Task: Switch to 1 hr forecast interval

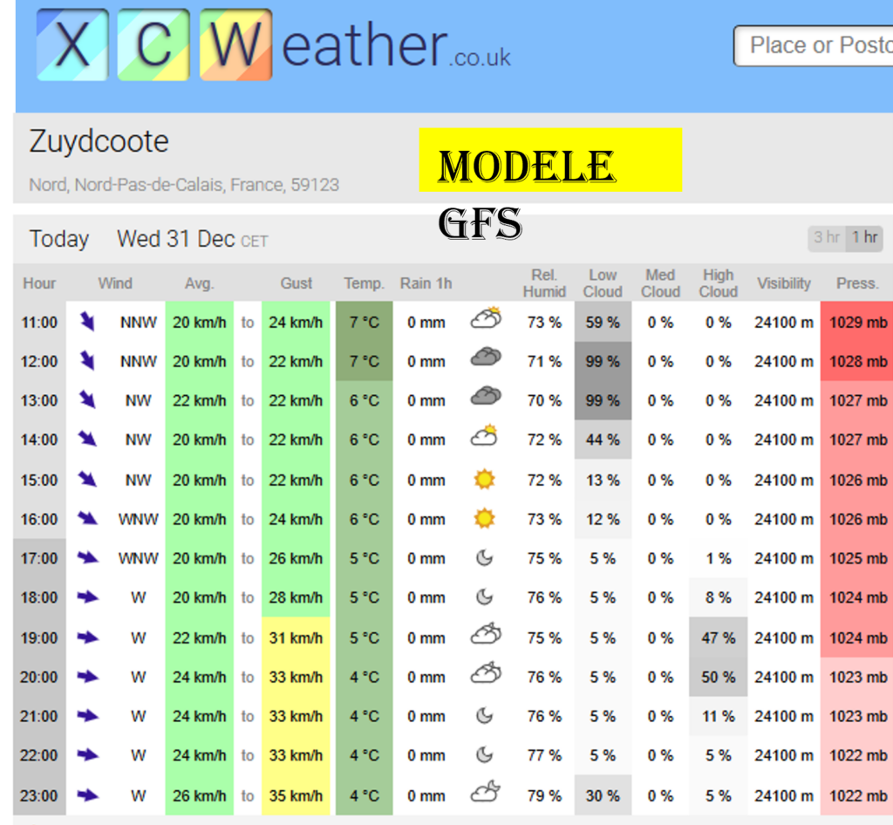Action: (x=864, y=237)
